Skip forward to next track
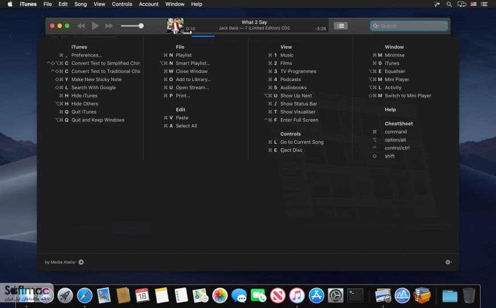Viewport: 496px width, 308px height. (x=109, y=26)
